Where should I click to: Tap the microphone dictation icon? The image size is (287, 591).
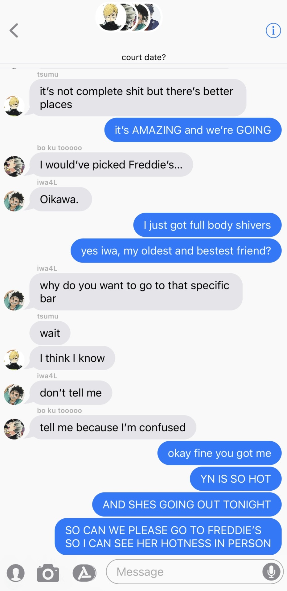pos(271,572)
